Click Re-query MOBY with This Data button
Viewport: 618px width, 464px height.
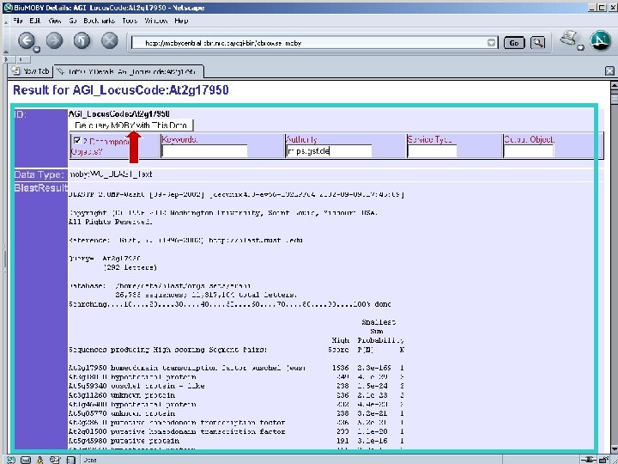tap(131, 125)
